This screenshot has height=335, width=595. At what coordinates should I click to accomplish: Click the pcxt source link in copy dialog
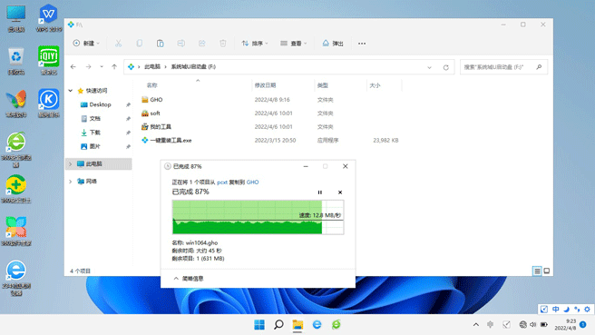coord(222,182)
